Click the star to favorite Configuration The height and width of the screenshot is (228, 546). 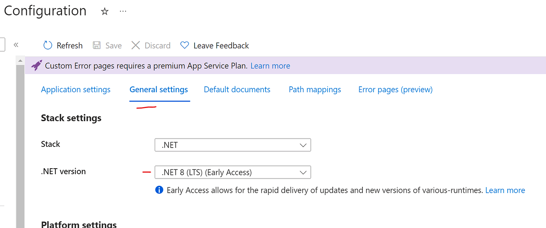pos(104,11)
